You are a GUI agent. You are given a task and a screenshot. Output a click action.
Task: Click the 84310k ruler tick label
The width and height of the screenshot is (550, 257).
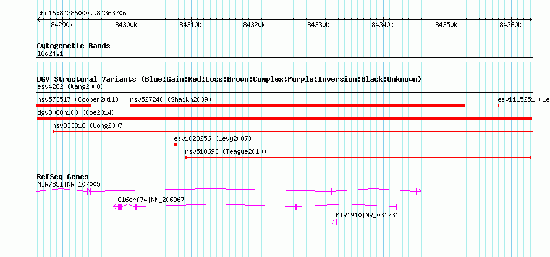click(190, 25)
